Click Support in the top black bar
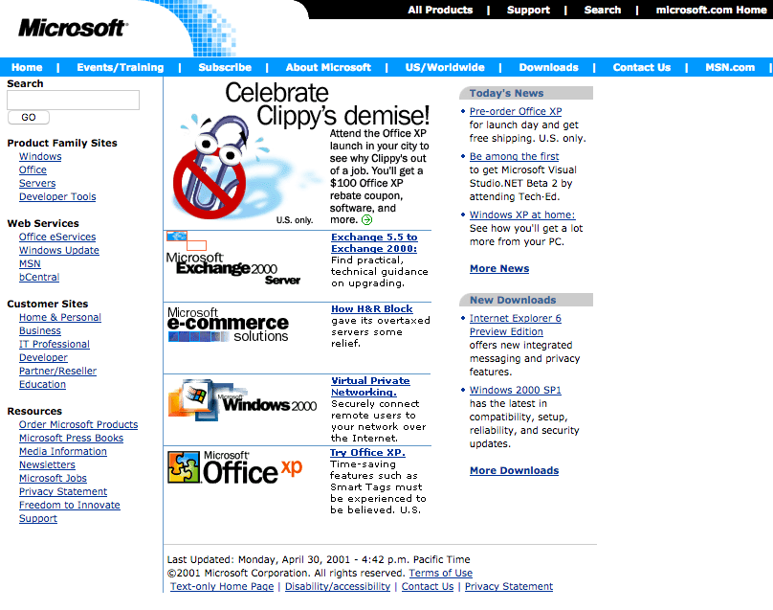773x610 pixels. pos(528,10)
